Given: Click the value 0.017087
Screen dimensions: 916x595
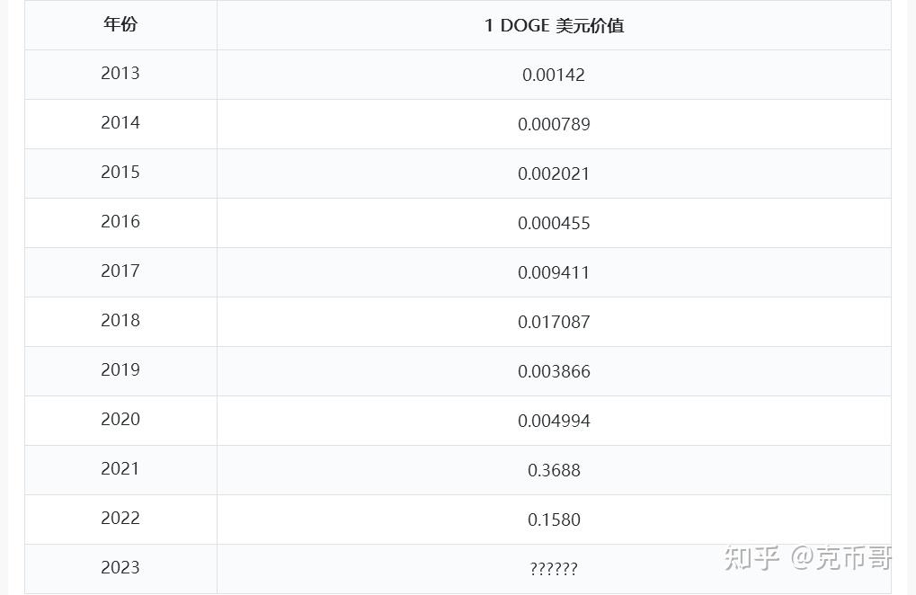Looking at the screenshot, I should [554, 322].
